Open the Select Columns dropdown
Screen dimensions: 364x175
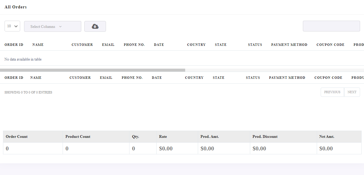[52, 26]
